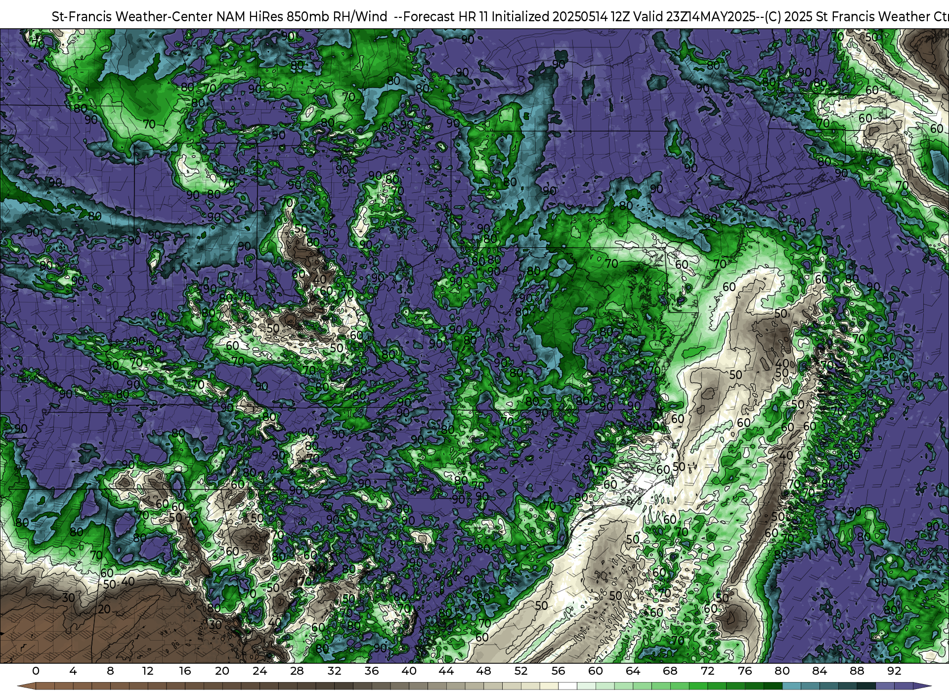The width and height of the screenshot is (949, 692).
Task: Click the "(C) 2025 St Francis Weather" copyright text
Action: point(847,16)
